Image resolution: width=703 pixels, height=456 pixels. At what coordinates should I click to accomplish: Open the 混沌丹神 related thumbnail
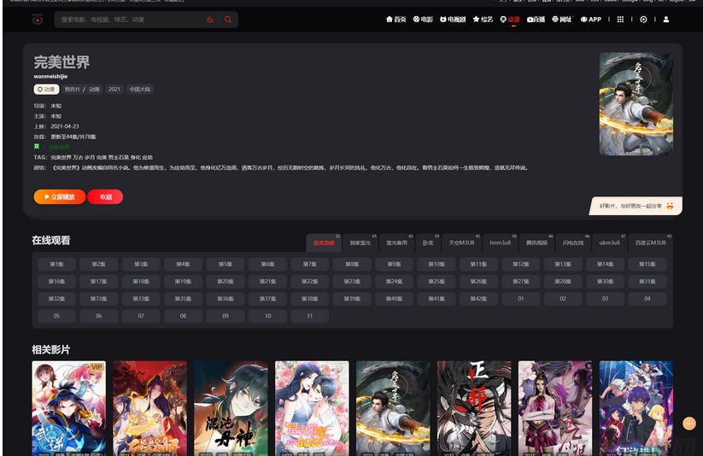tap(231, 408)
